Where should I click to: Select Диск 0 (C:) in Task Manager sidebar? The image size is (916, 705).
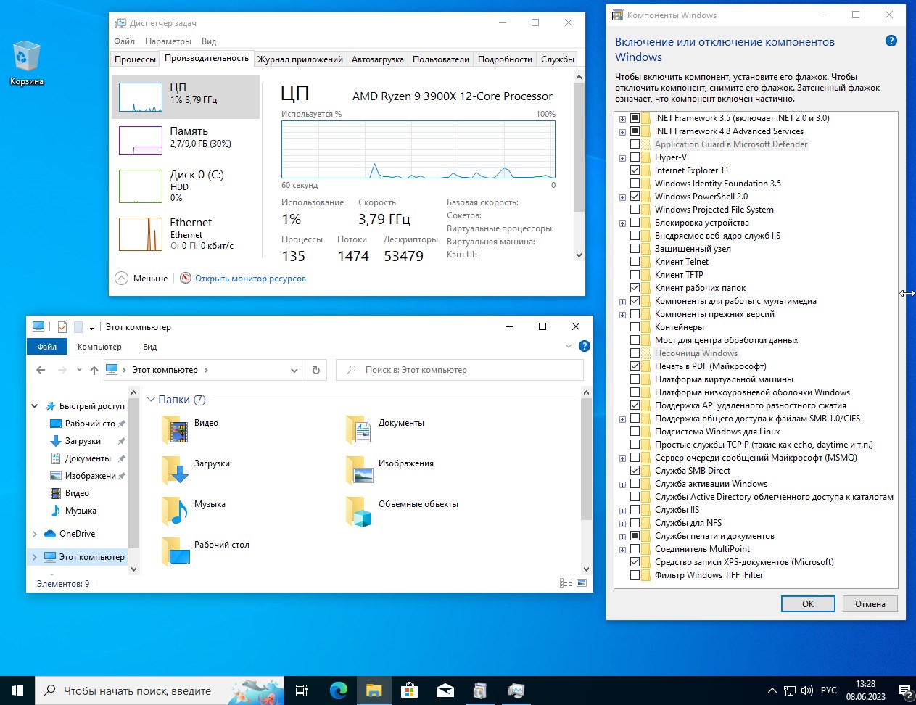click(185, 186)
